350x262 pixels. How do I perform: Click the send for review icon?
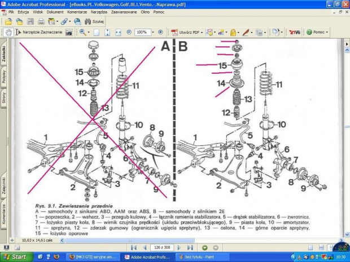221,33
